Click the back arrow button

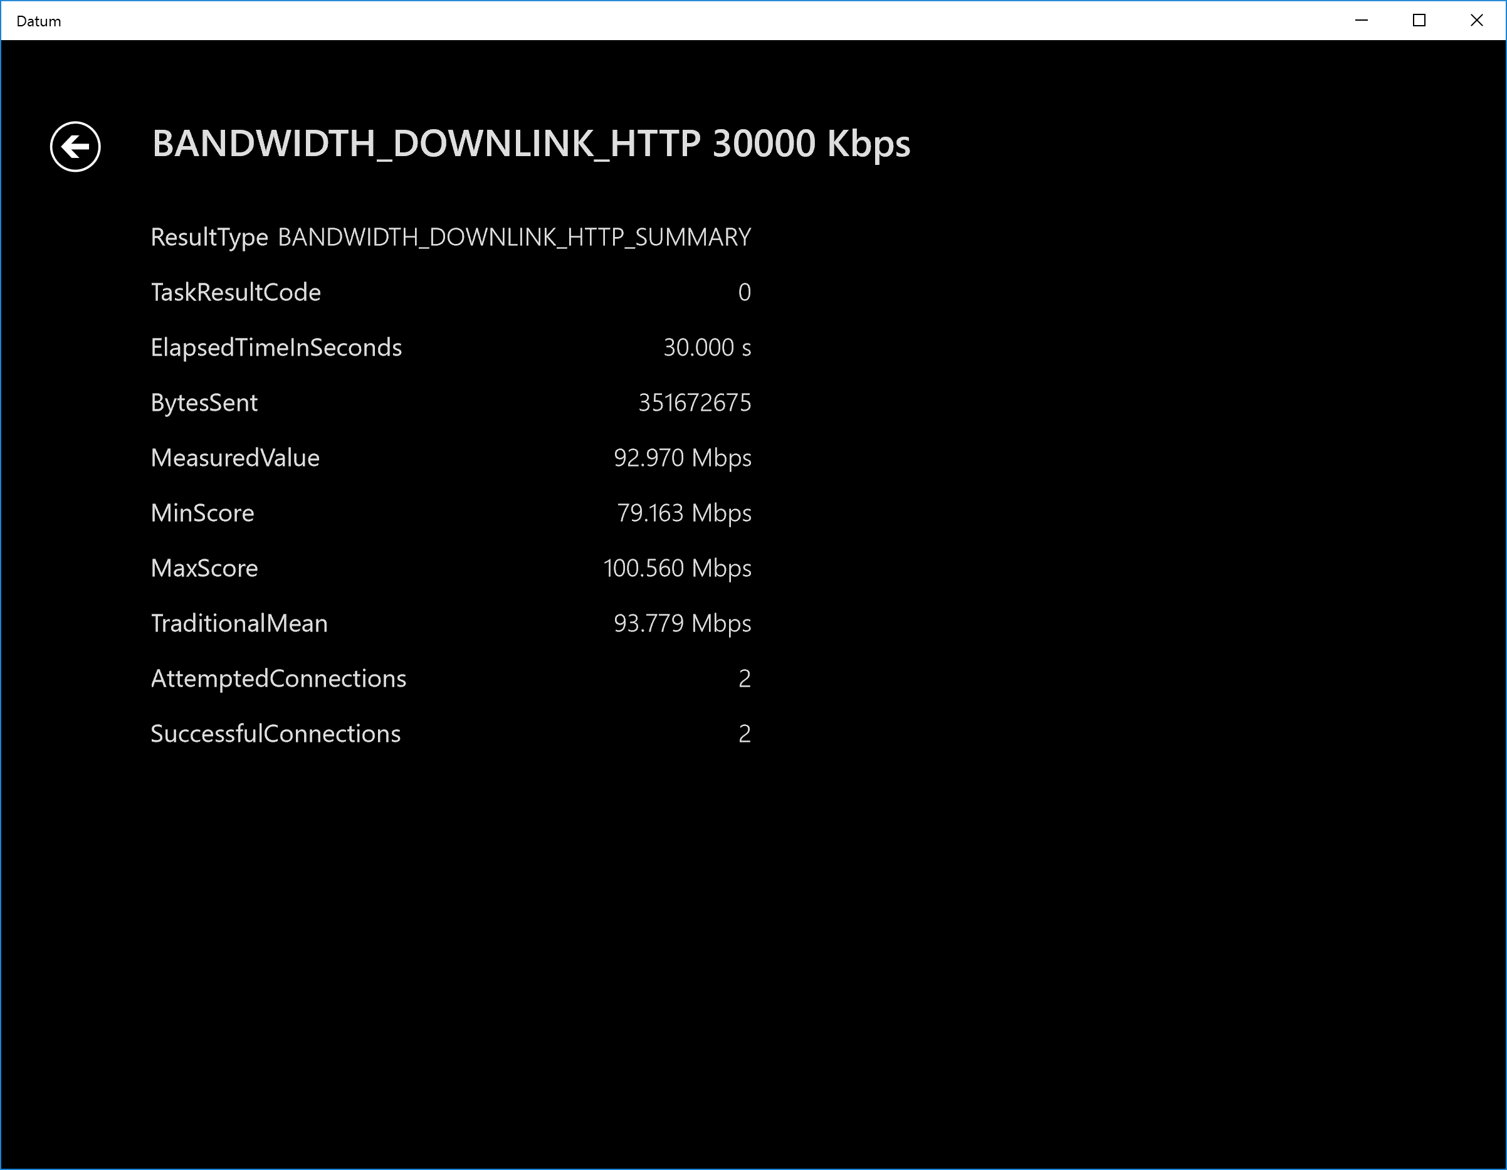(x=75, y=146)
